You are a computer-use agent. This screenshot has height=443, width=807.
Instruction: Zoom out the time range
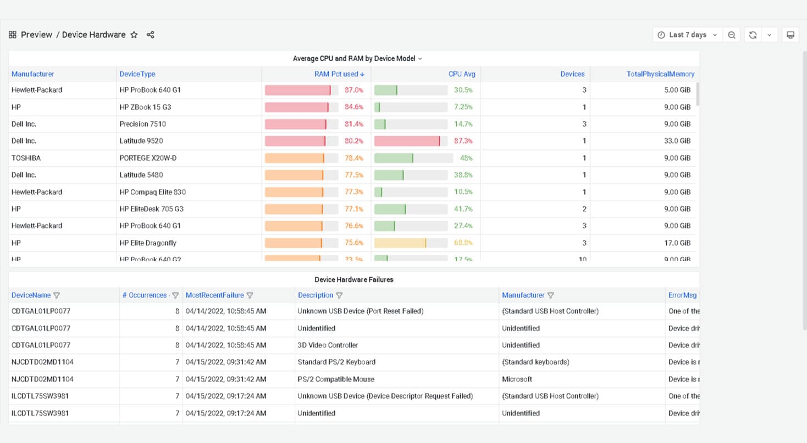732,35
